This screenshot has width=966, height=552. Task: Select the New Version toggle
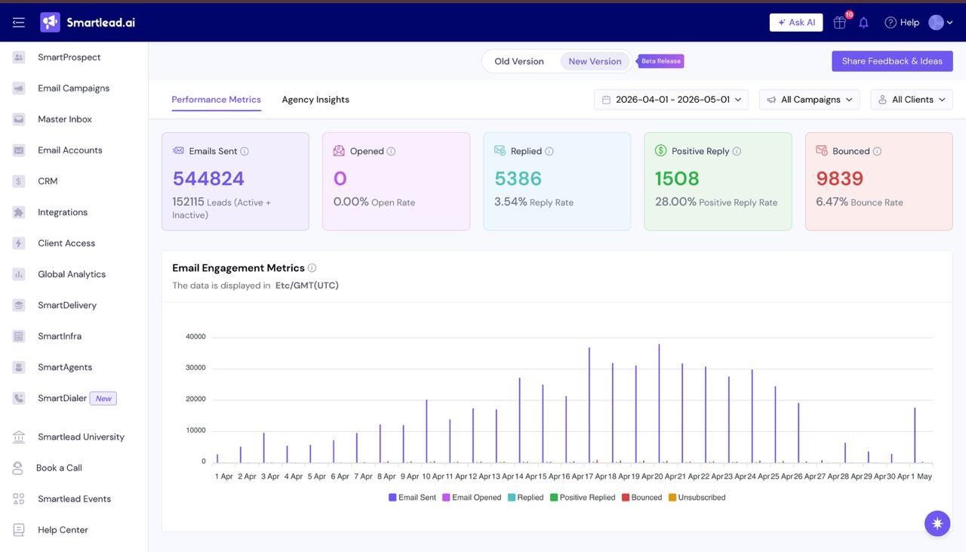click(x=595, y=62)
